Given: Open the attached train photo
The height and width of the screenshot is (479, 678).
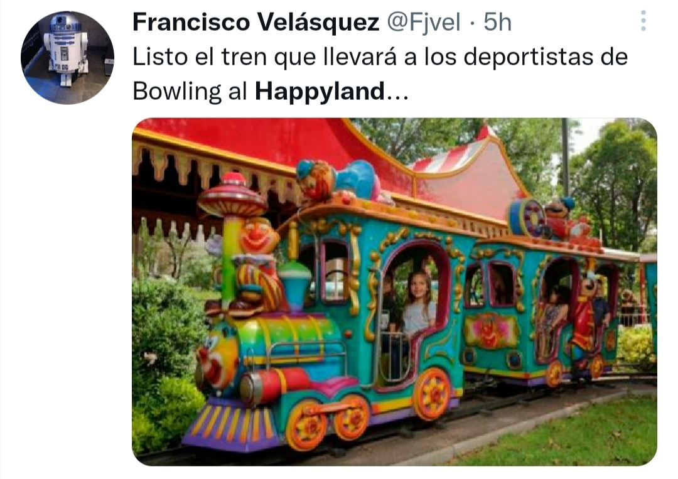Looking at the screenshot, I should click(x=394, y=292).
